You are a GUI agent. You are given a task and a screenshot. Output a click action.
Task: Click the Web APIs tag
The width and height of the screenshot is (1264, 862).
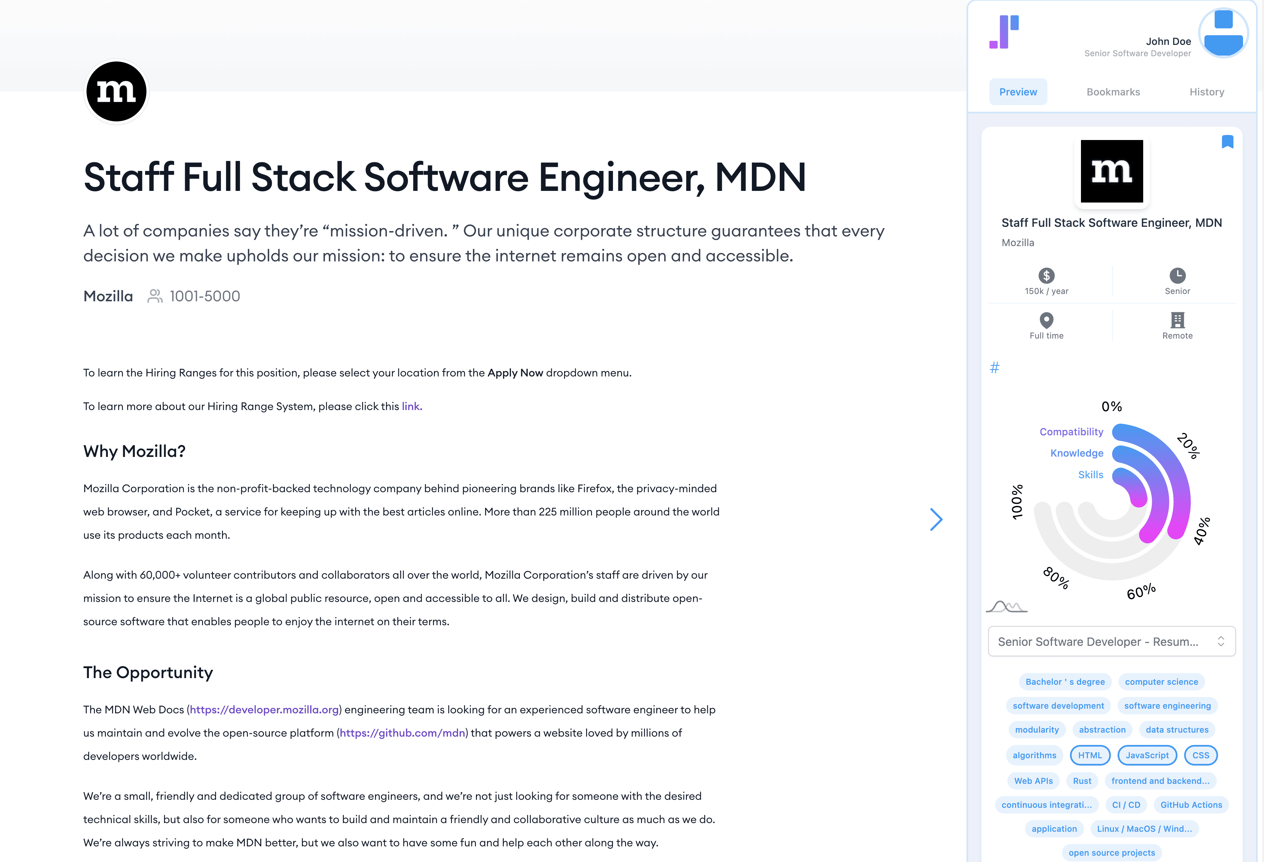[x=1033, y=781]
